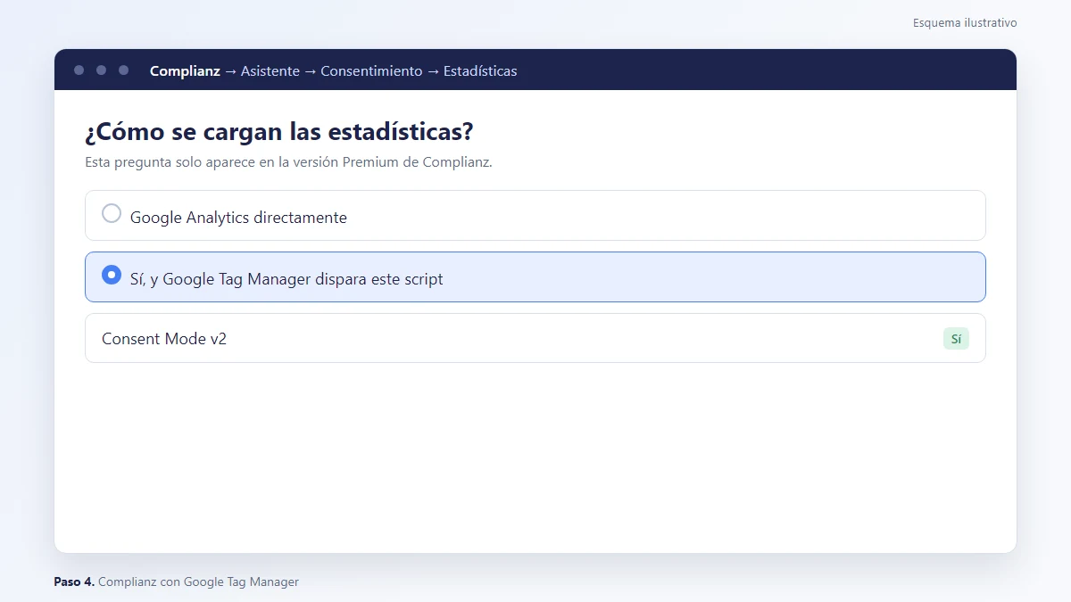Image resolution: width=1071 pixels, height=602 pixels.
Task: Click the Paso 4 caption text
Action: 176,581
